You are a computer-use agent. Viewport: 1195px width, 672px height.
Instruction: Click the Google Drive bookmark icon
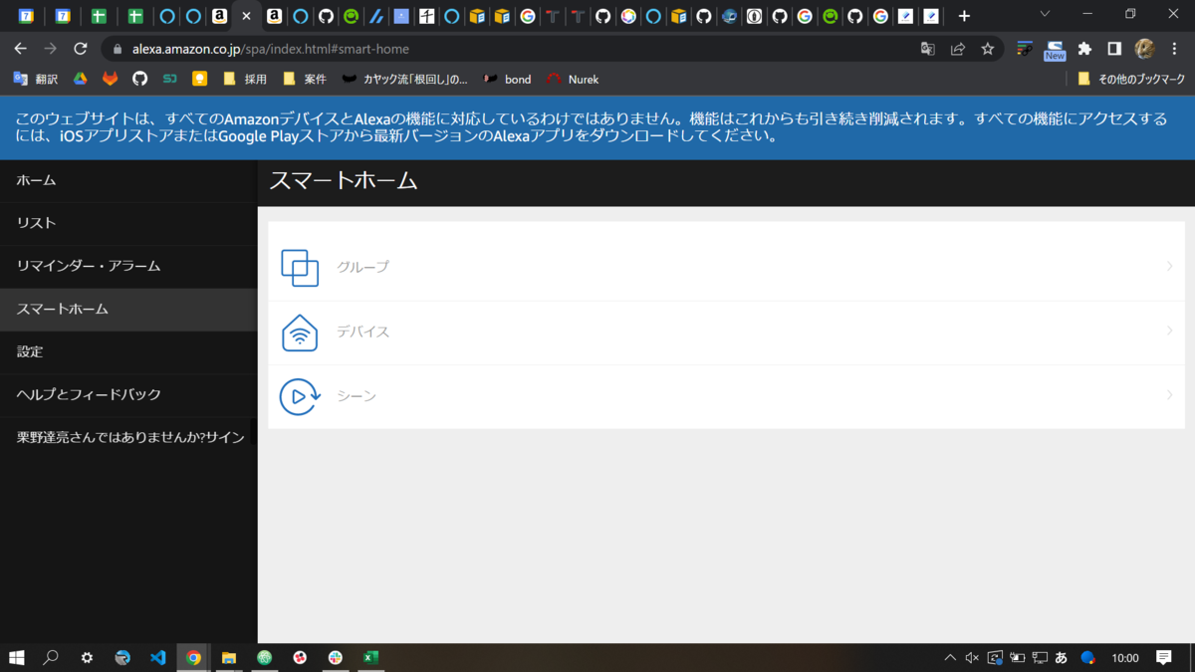[80, 79]
